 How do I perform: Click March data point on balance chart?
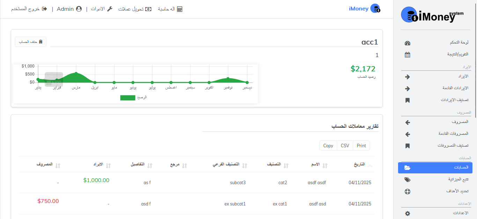pos(76,73)
